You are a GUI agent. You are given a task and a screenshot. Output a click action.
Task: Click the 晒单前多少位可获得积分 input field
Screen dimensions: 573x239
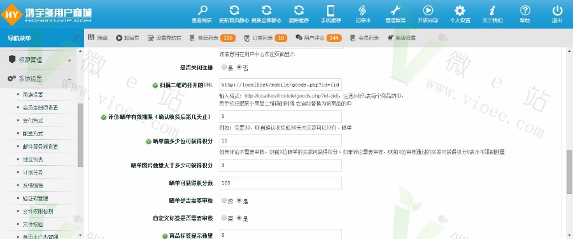(280, 140)
